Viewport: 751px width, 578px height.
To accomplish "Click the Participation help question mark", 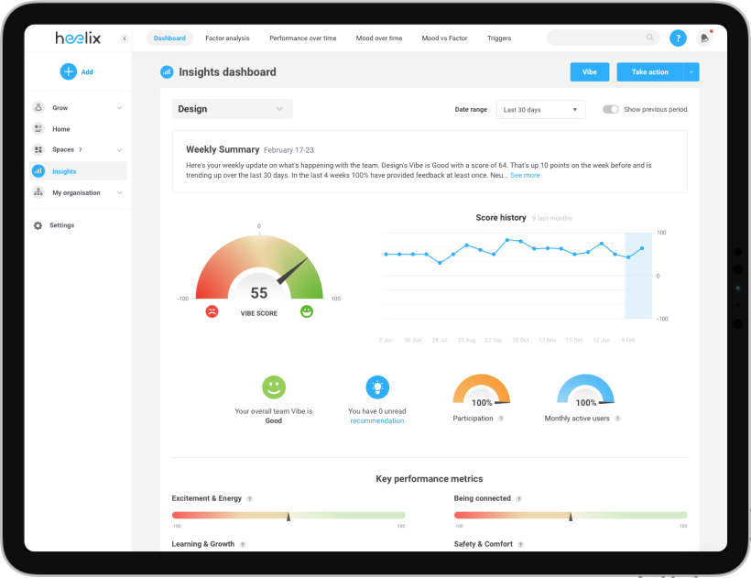I will point(501,419).
